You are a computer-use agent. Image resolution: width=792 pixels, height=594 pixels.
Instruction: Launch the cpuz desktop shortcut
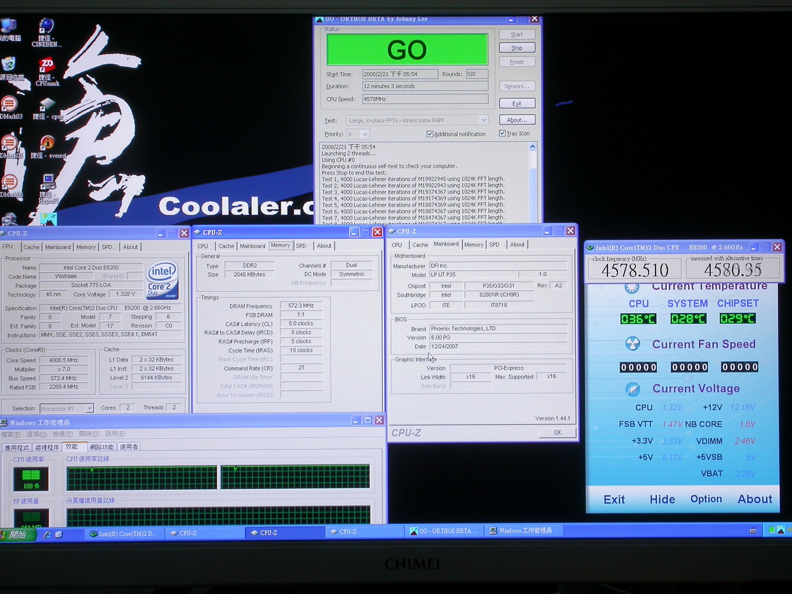tap(46, 104)
